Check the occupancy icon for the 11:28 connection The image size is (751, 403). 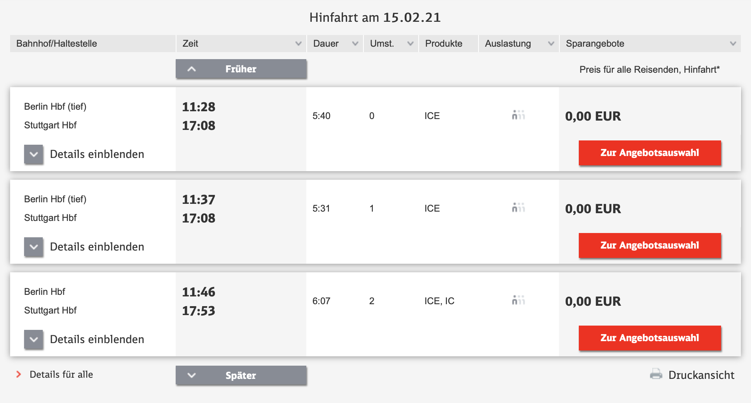pos(519,115)
